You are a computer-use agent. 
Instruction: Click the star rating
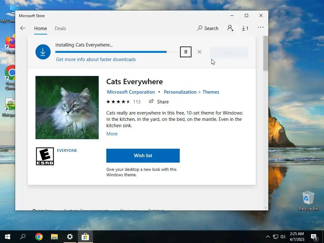pyautogui.click(x=118, y=102)
